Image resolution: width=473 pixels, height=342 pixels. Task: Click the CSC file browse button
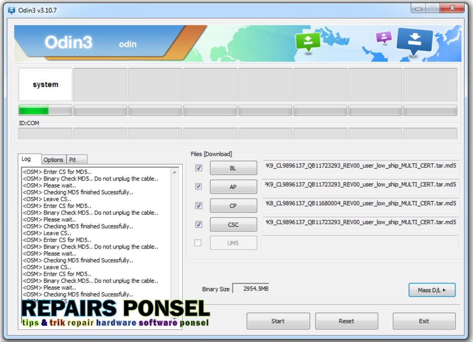(x=233, y=225)
